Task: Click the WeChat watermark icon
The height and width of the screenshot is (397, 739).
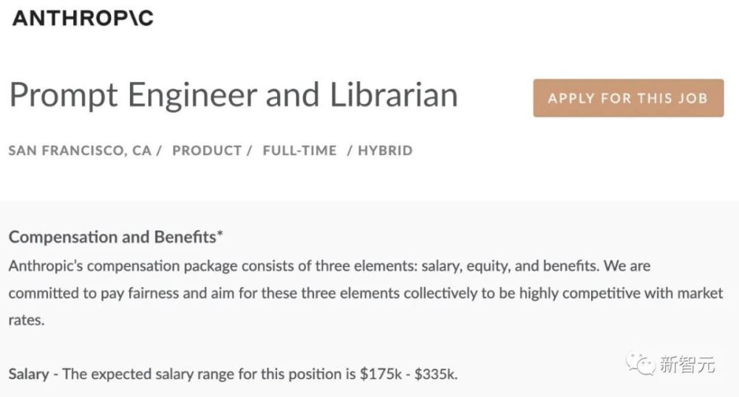Action: point(640,364)
